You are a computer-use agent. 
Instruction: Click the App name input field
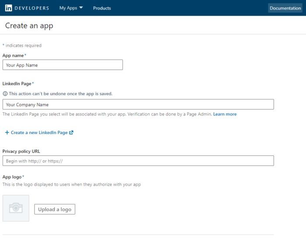(63, 65)
